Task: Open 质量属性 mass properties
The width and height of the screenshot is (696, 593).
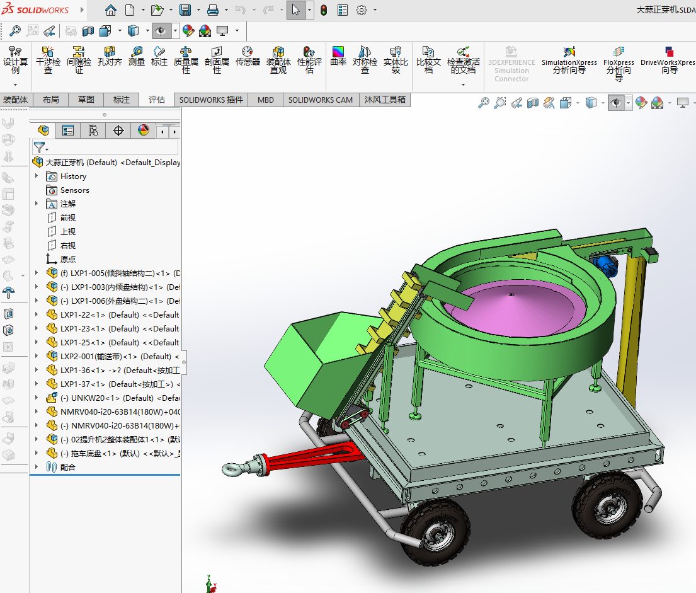Action: [186, 59]
